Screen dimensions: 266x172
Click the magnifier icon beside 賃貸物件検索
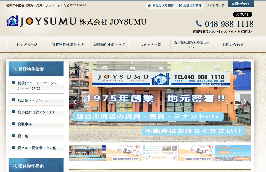click(x=15, y=69)
